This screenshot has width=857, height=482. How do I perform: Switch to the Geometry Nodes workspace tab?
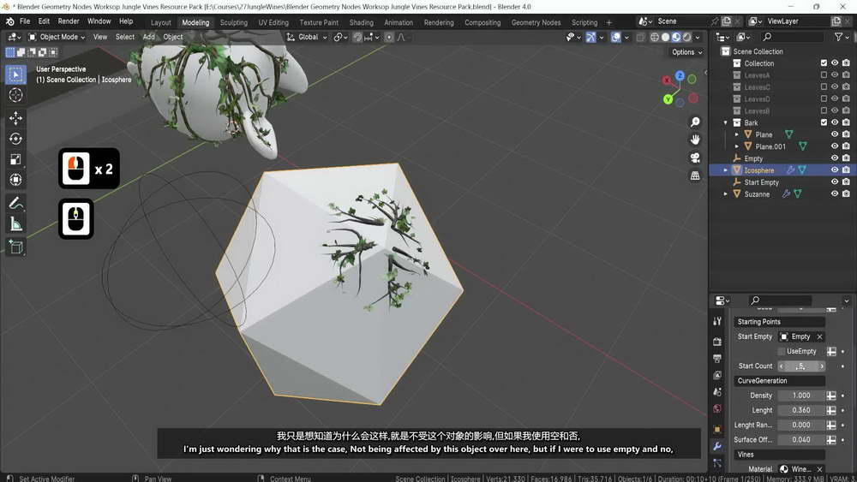536,22
